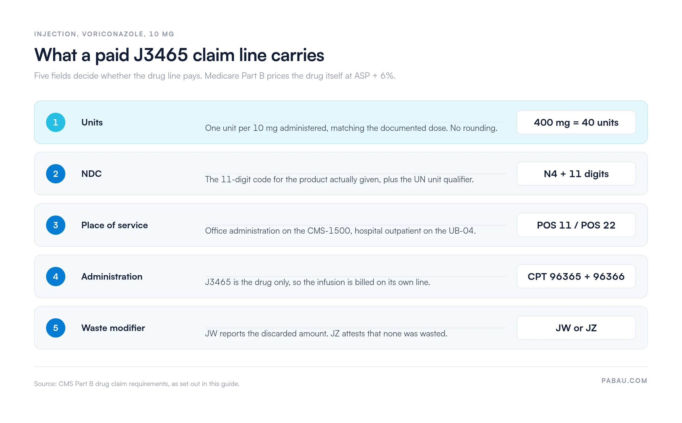682x423 pixels.
Task: Click the CMS Part B source note
Action: 137,384
